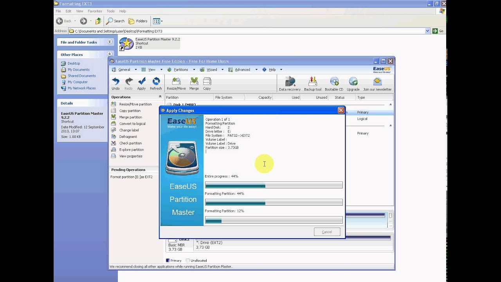Toggle Folders pane in Explorer

coord(138,21)
